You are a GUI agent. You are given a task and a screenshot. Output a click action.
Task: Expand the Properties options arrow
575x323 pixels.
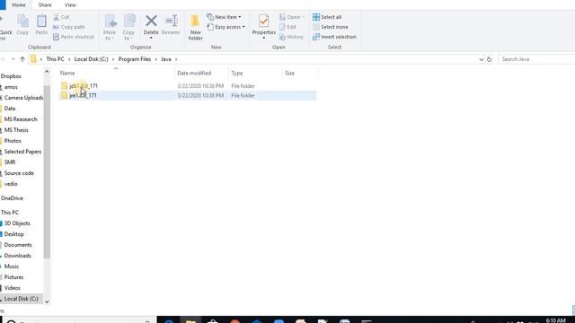click(x=263, y=38)
